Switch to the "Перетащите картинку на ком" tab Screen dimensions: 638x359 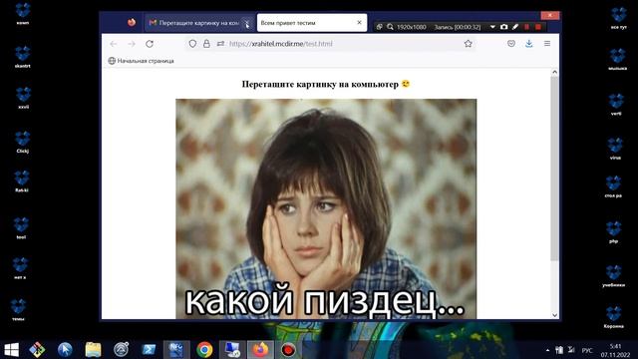point(199,23)
